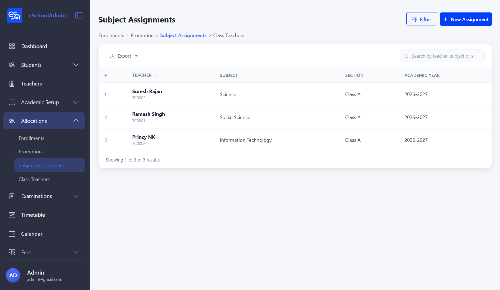Open Promotion breadcrumb link
This screenshot has width=500, height=290.
click(142, 35)
